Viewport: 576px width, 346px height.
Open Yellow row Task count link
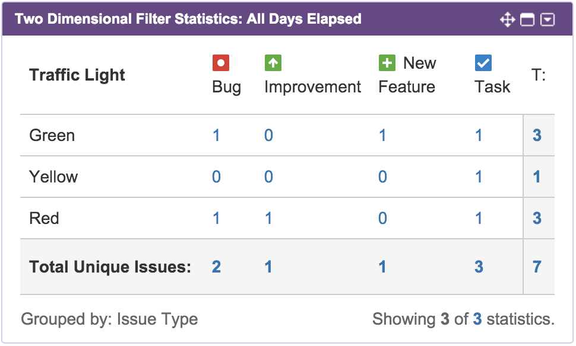[x=479, y=177]
